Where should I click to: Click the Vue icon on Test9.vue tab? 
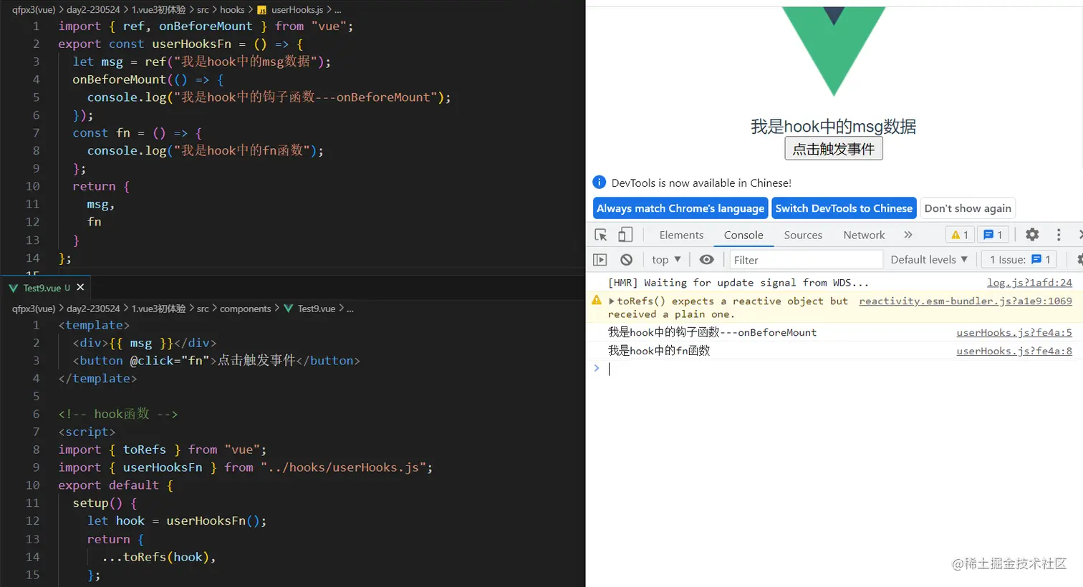[12, 288]
